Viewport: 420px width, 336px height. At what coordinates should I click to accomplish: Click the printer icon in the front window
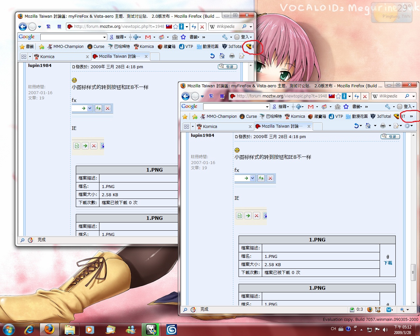tap(383, 126)
